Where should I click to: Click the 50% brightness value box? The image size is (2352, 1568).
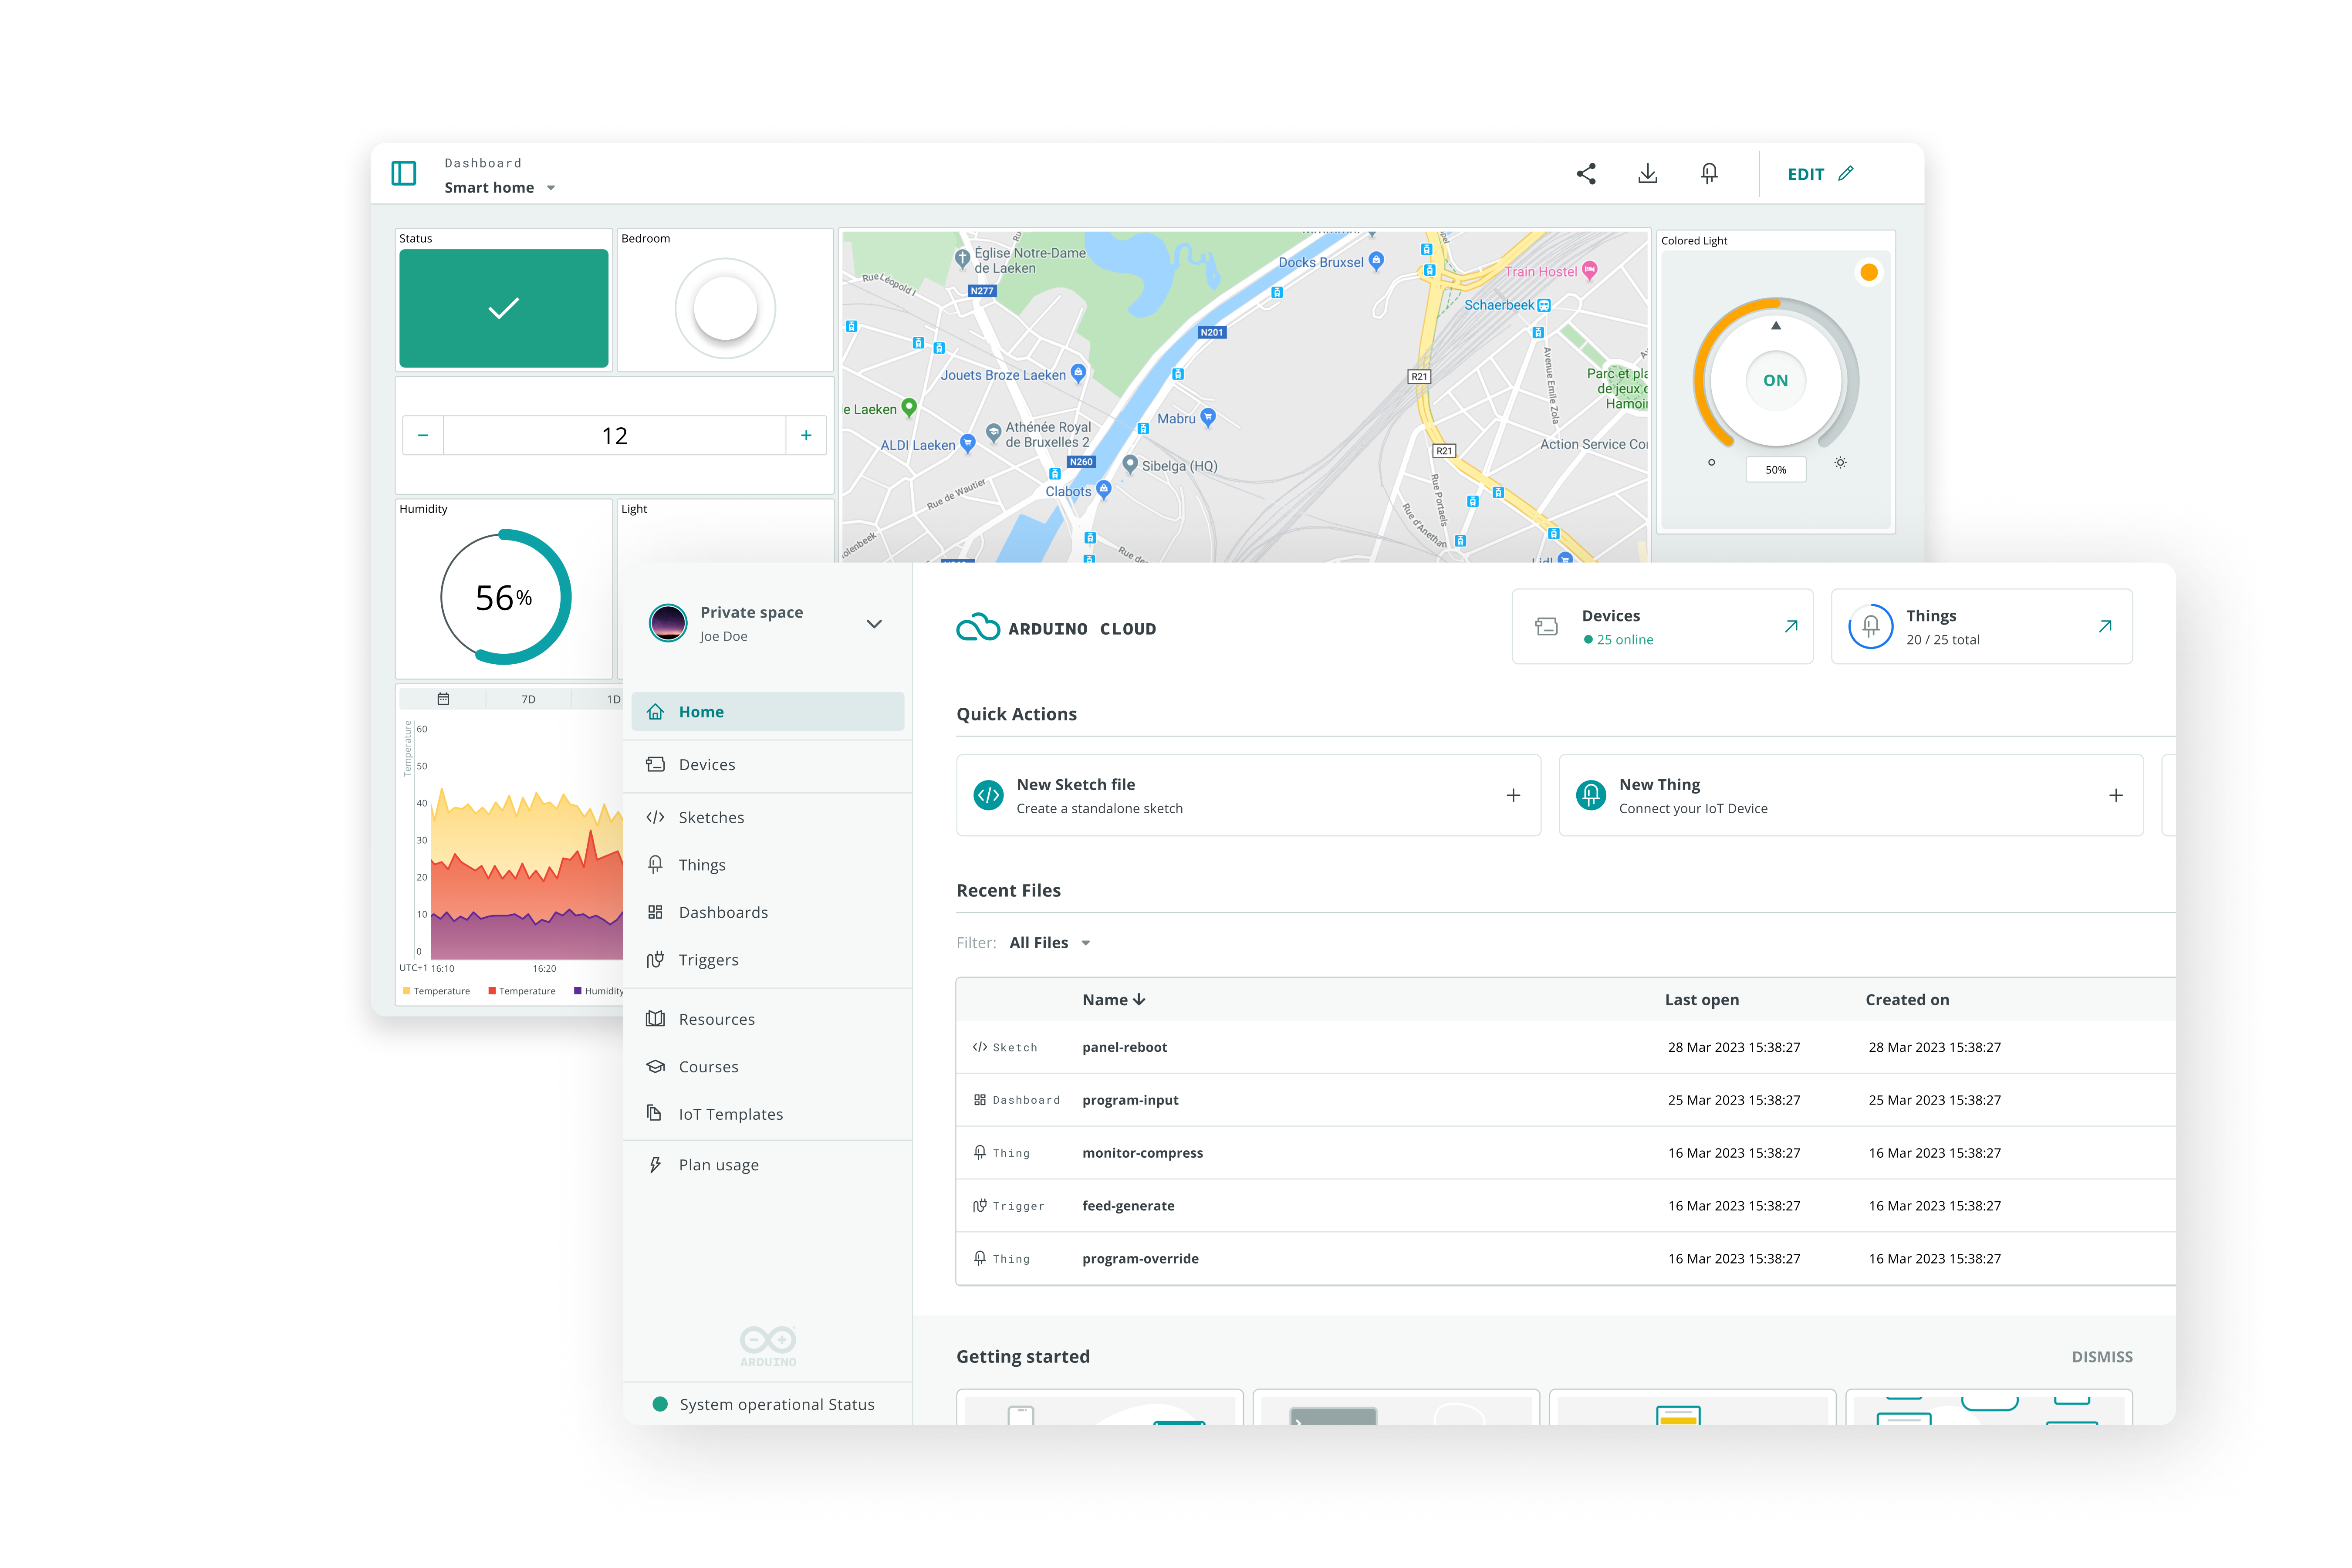coord(1776,469)
